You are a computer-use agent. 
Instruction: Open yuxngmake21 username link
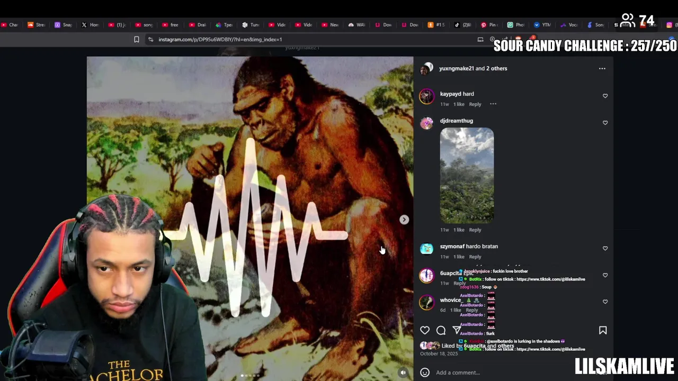[x=457, y=68]
